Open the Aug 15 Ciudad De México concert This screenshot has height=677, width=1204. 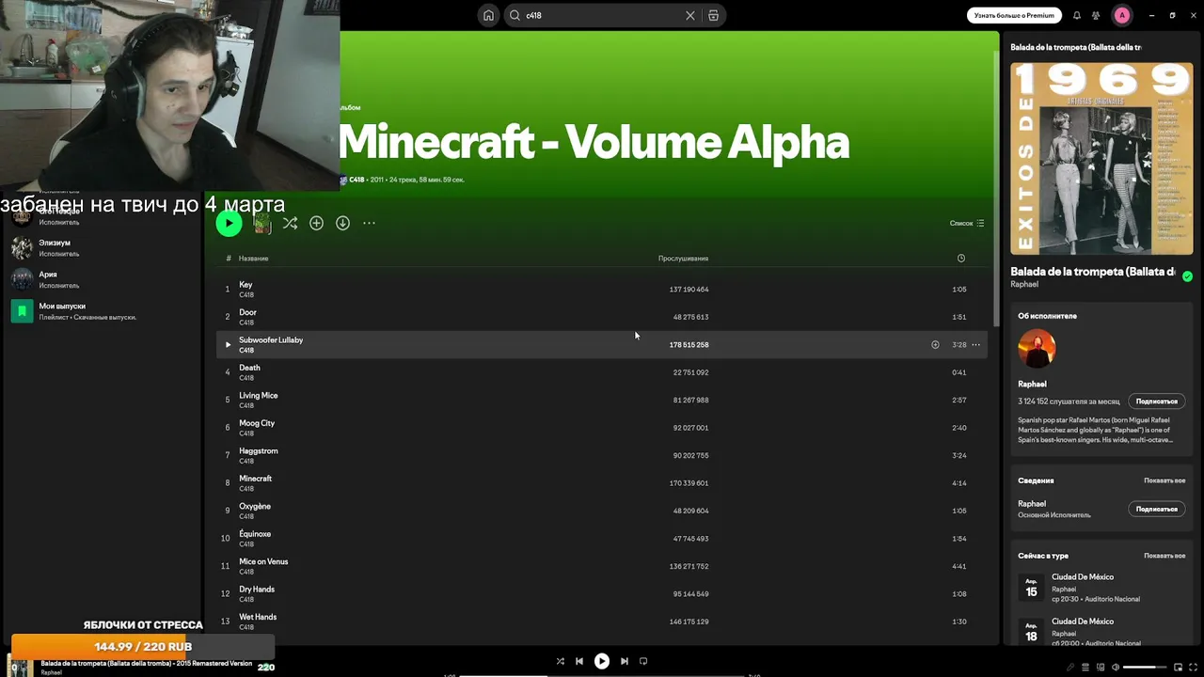click(1101, 588)
